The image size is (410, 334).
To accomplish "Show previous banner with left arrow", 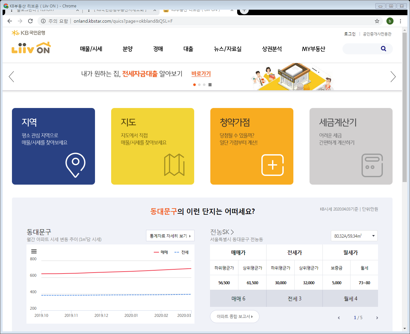I will pos(11,77).
